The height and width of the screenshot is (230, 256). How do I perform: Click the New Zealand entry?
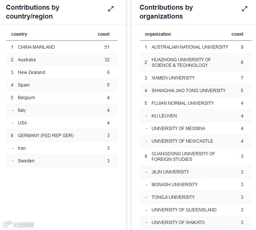click(x=31, y=72)
